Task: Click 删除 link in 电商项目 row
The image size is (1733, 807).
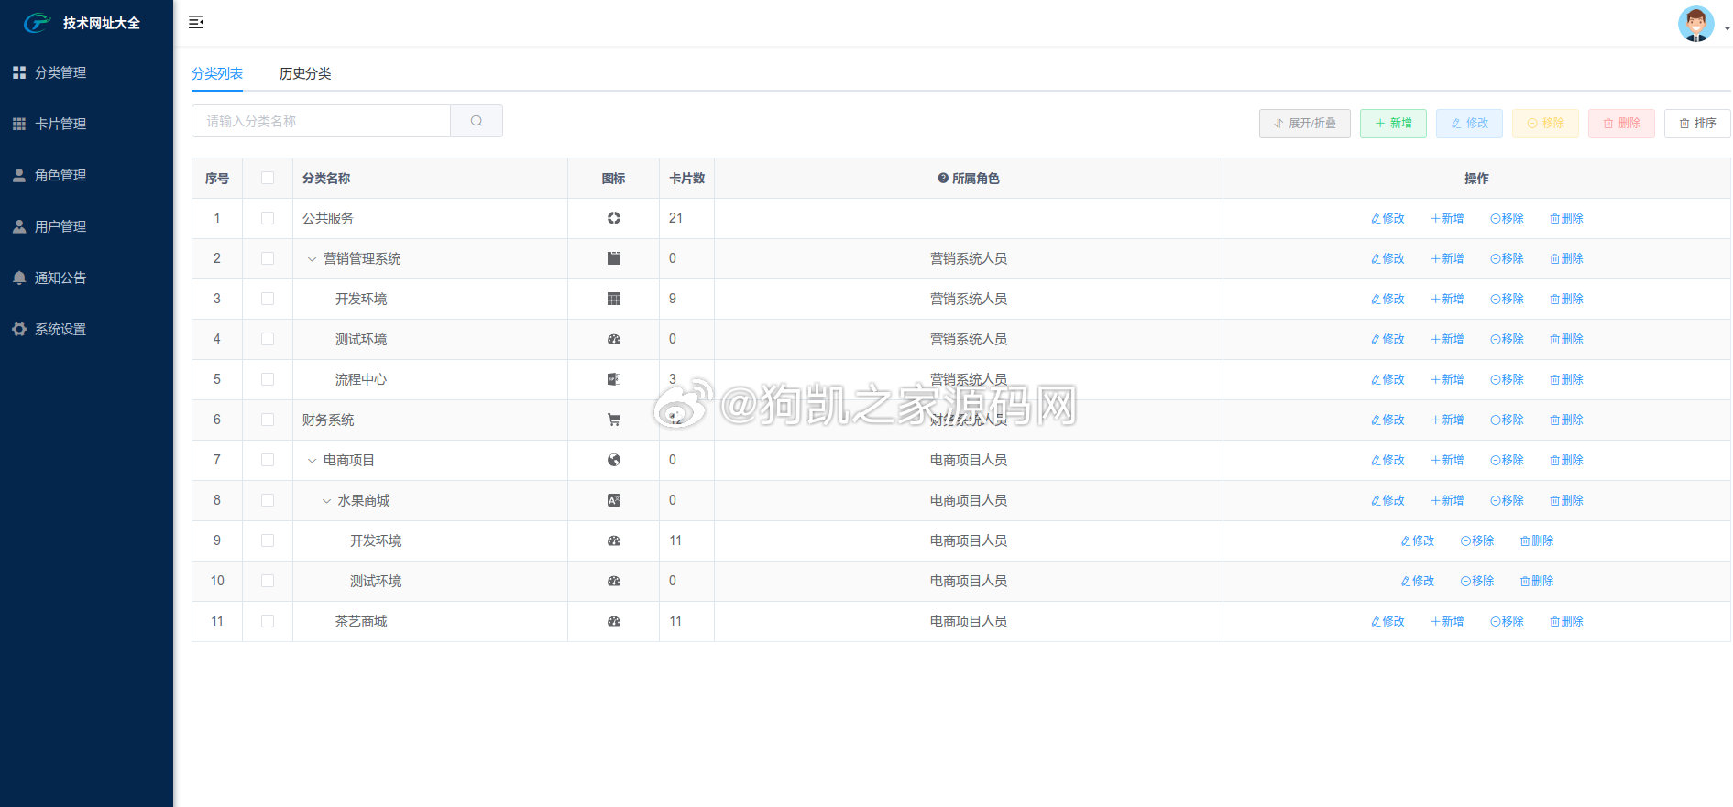Action: coord(1566,460)
